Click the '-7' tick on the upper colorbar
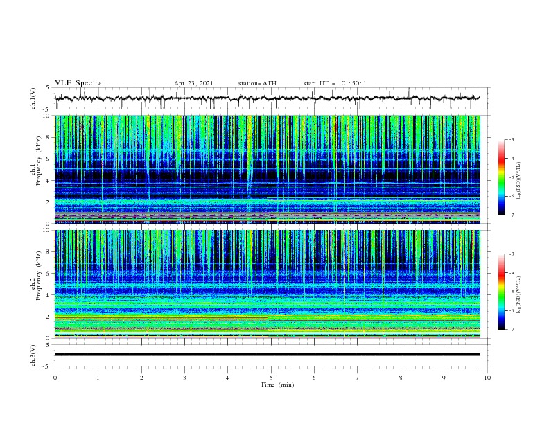 tap(512, 215)
